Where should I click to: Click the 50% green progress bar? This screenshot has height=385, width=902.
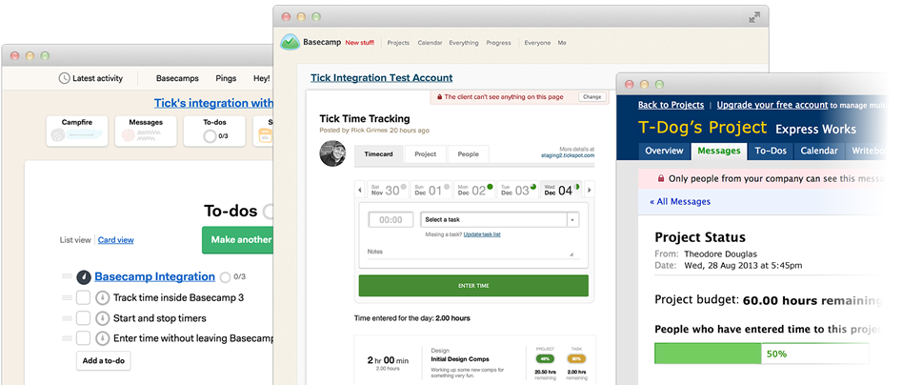tap(708, 354)
